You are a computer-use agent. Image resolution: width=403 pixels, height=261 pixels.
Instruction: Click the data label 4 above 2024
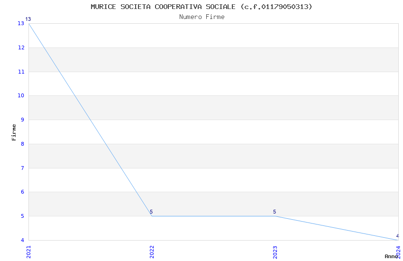pos(398,236)
